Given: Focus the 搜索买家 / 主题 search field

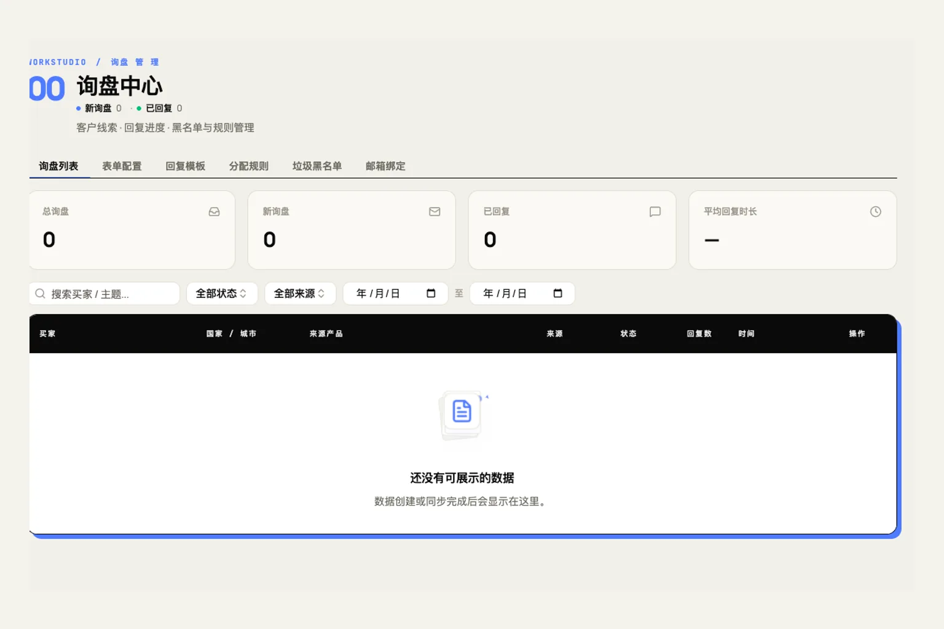Looking at the screenshot, I should 104,294.
